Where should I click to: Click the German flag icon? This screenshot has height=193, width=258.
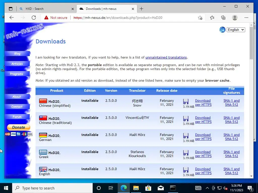(43, 135)
